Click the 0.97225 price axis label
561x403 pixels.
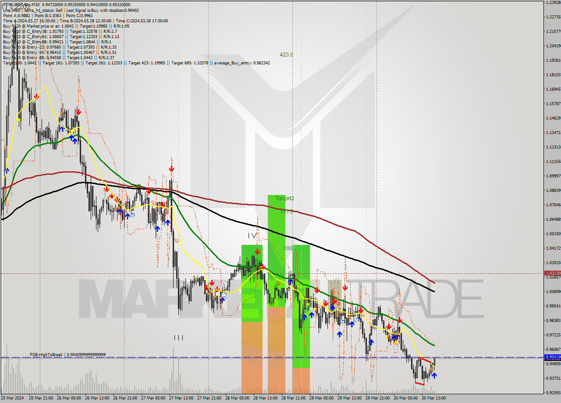[x=553, y=335]
